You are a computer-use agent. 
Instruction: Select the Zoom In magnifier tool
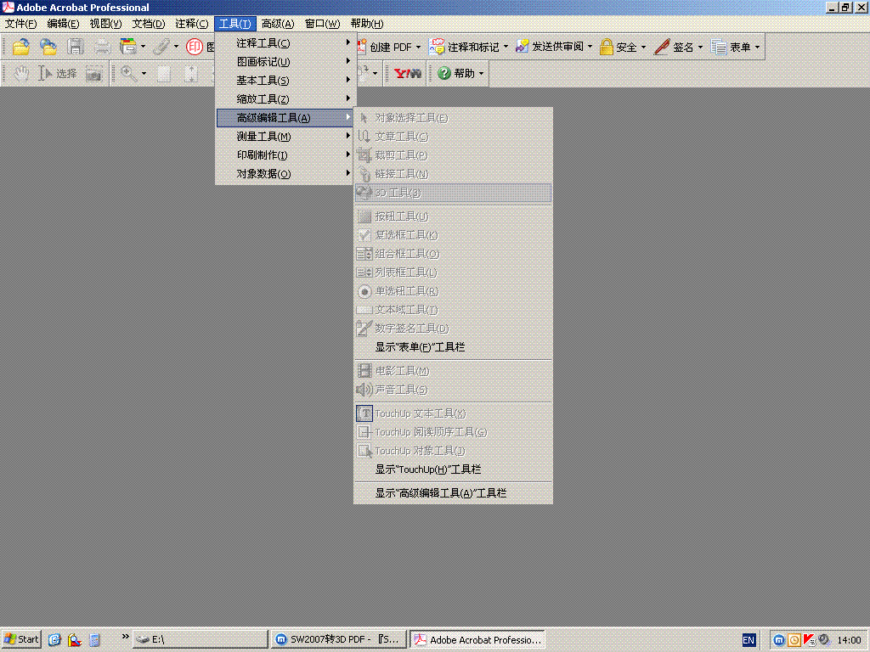pyautogui.click(x=129, y=73)
